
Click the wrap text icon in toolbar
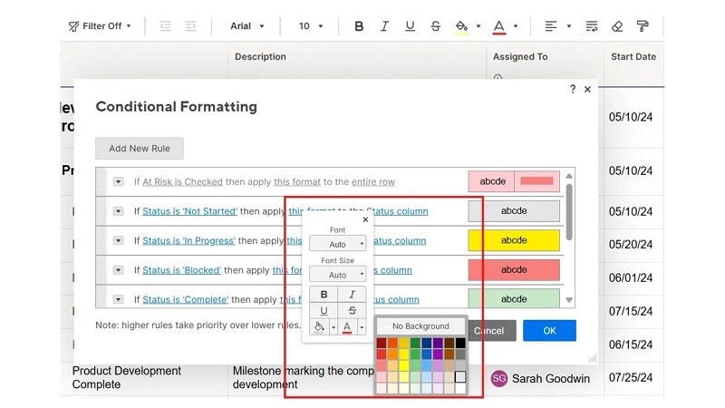coord(592,26)
